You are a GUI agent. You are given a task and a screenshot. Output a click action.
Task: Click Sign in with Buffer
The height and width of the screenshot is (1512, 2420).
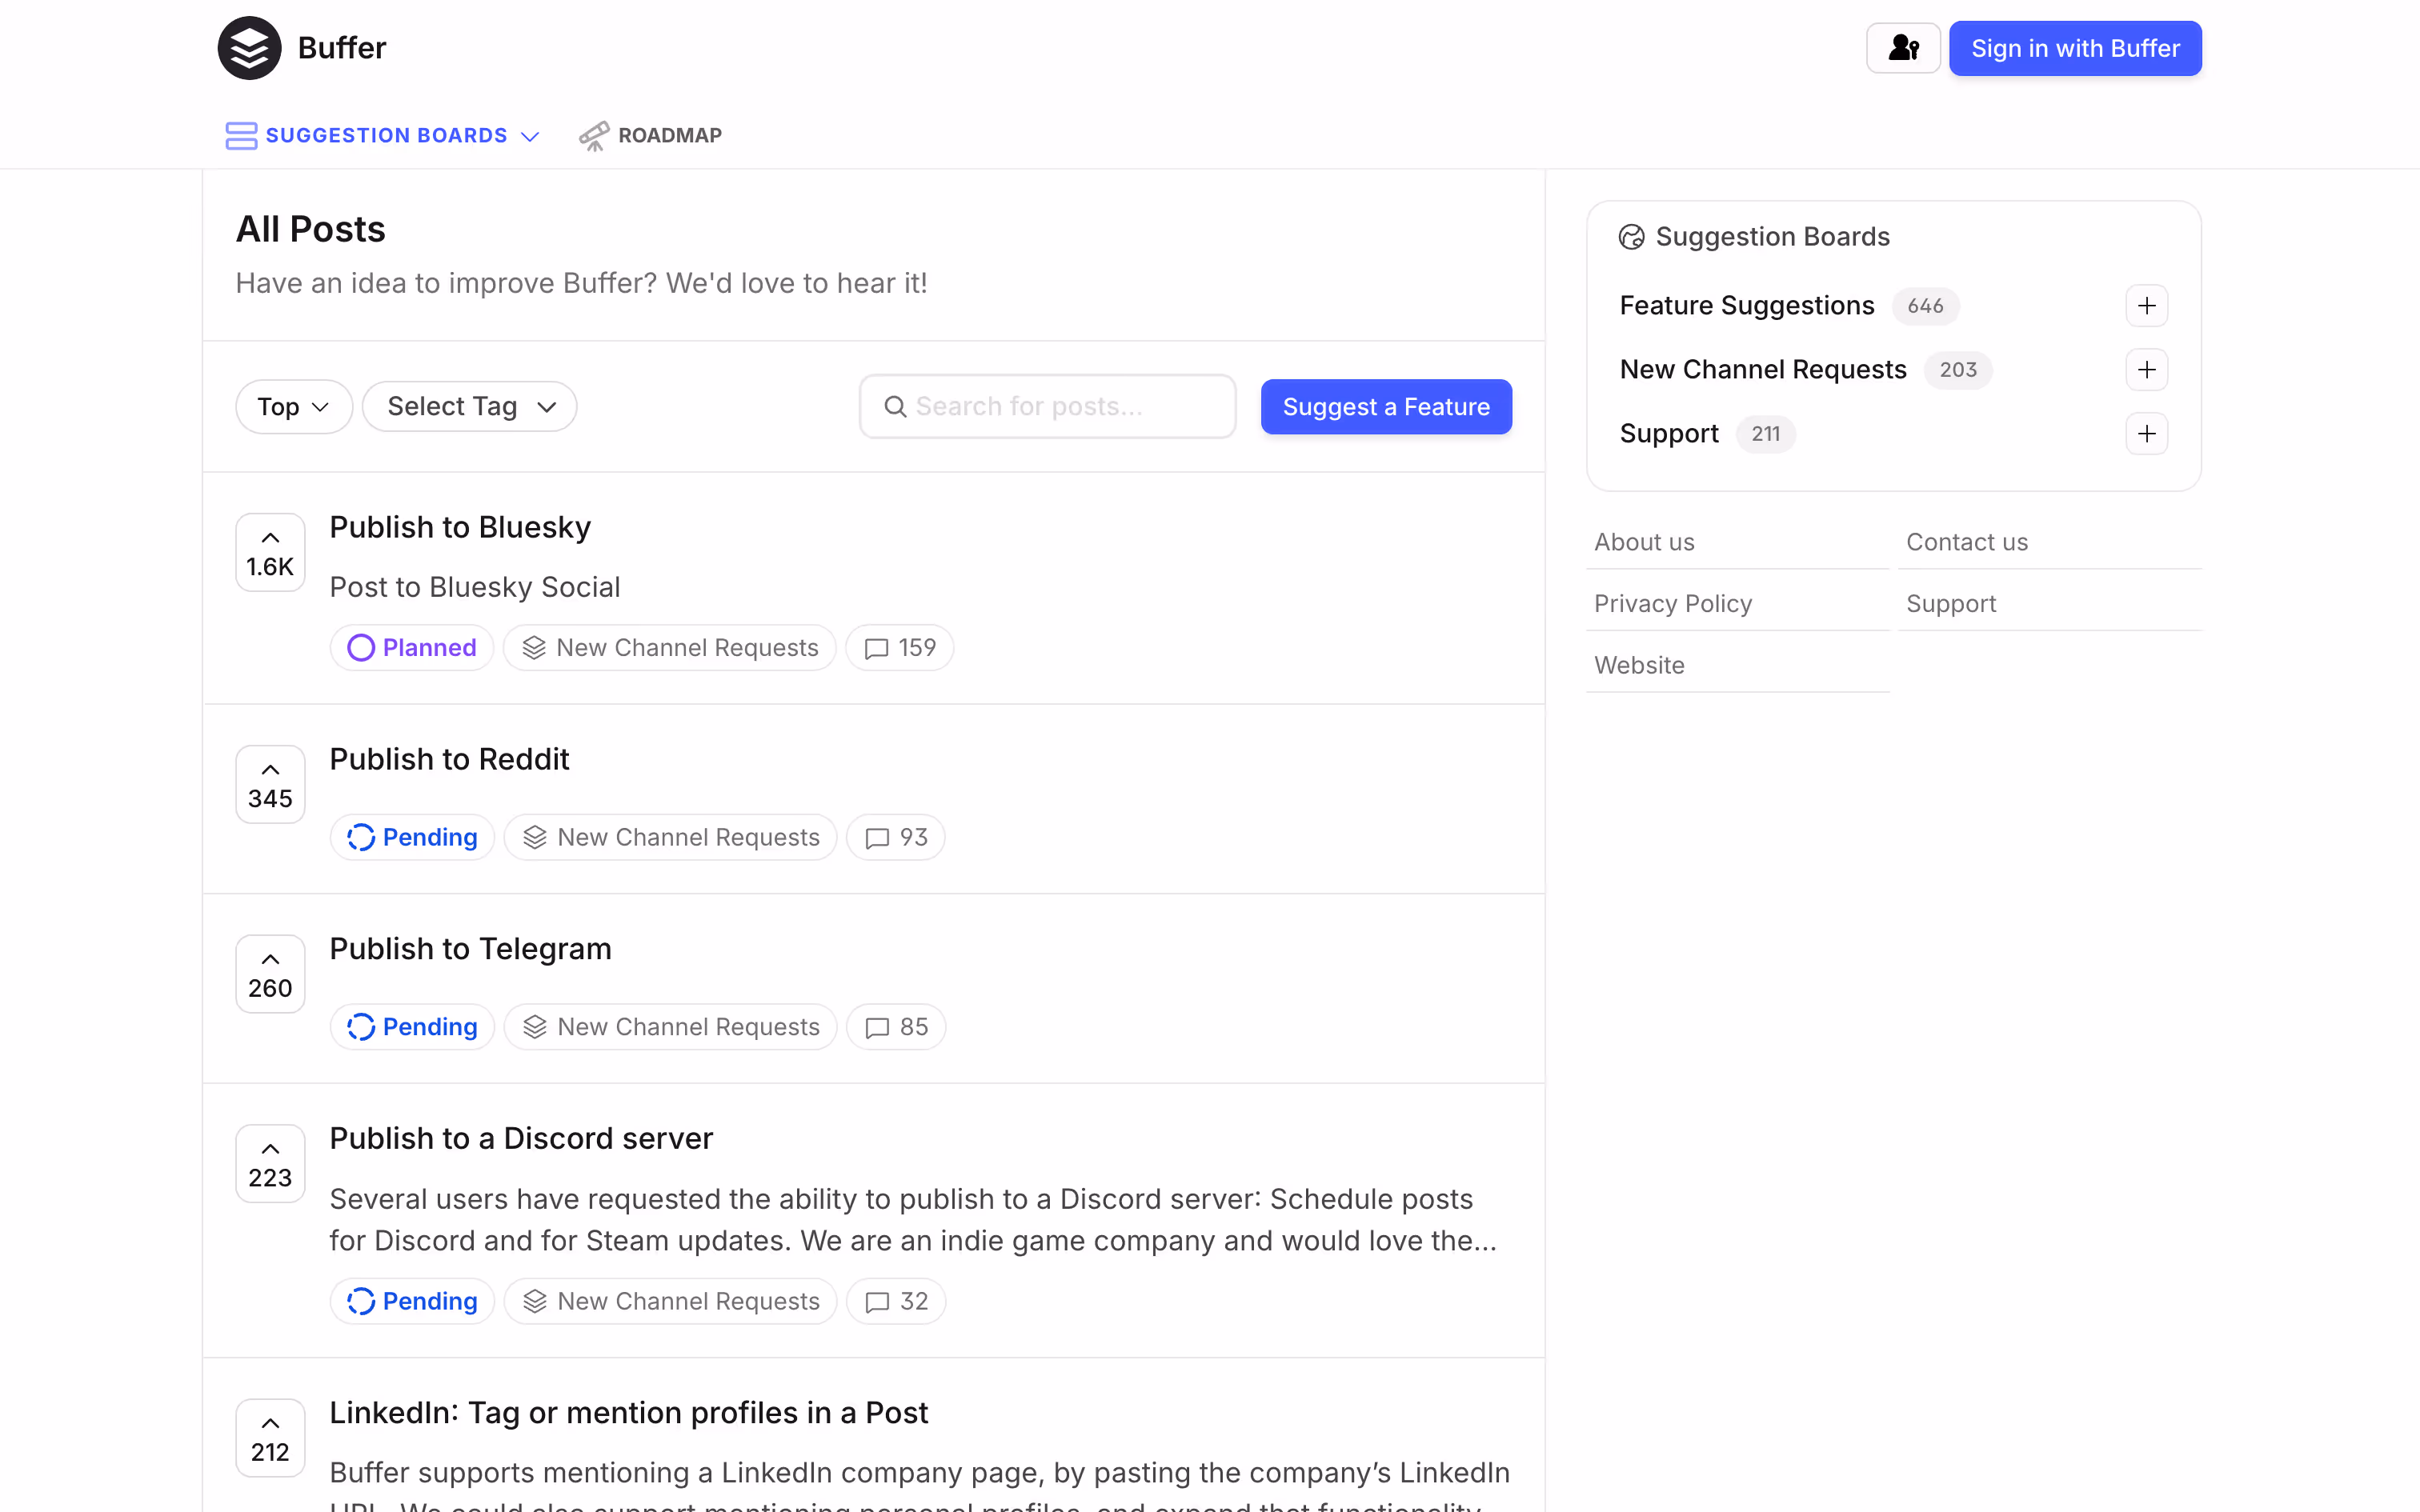2074,48
